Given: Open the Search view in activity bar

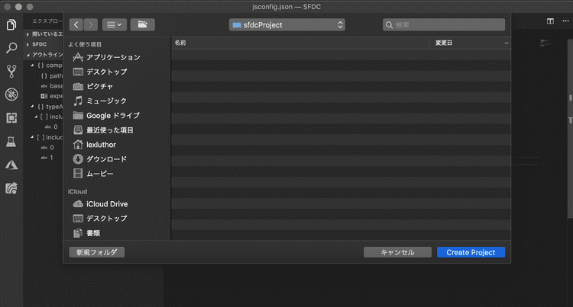Looking at the screenshot, I should [x=11, y=49].
